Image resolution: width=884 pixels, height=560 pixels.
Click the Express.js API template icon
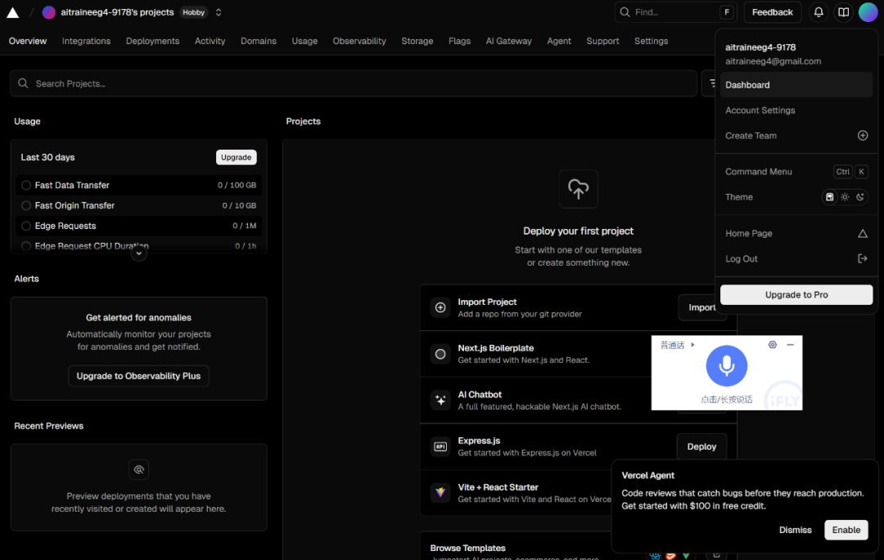440,446
